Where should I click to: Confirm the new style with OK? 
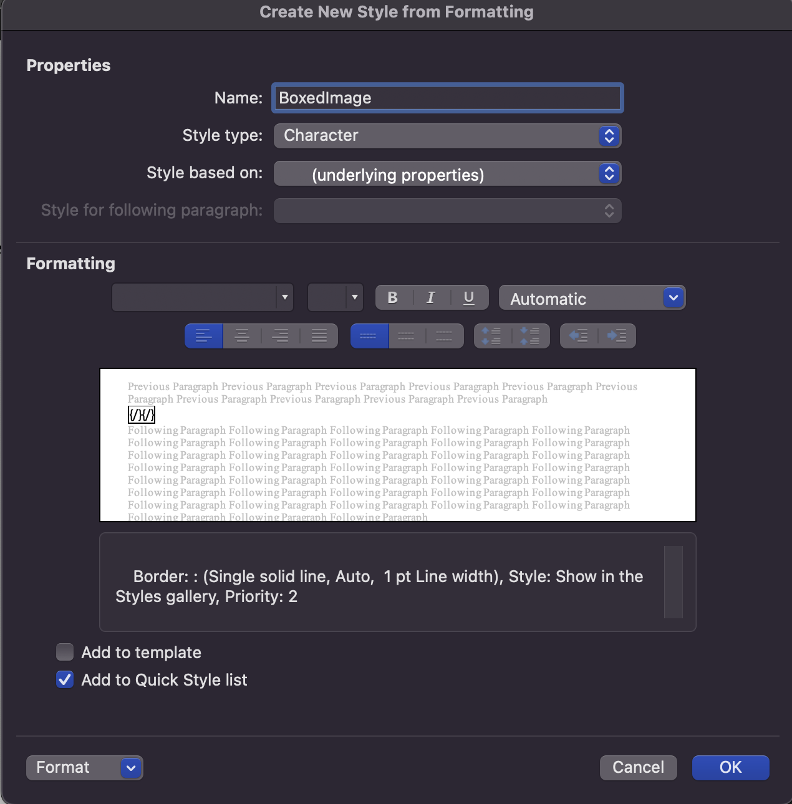tap(730, 767)
